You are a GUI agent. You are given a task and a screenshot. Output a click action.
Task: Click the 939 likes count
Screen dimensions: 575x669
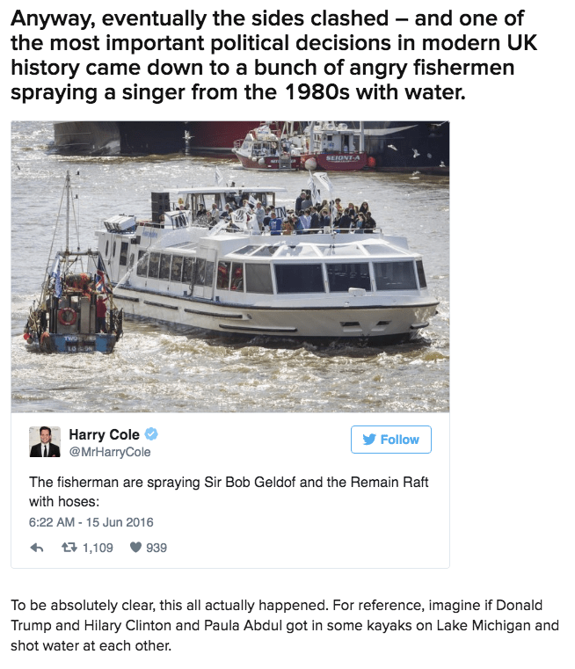pyautogui.click(x=156, y=548)
